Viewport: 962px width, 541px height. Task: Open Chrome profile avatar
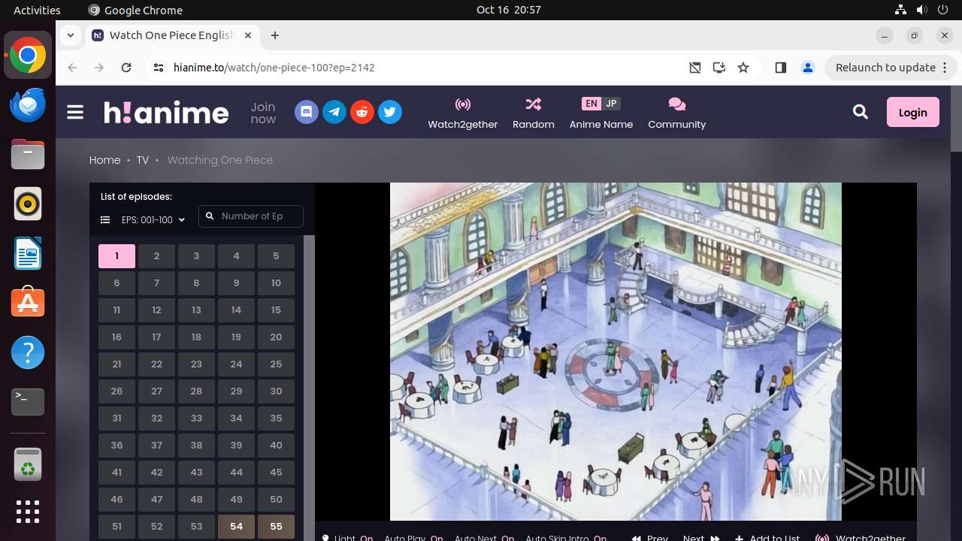[x=808, y=68]
